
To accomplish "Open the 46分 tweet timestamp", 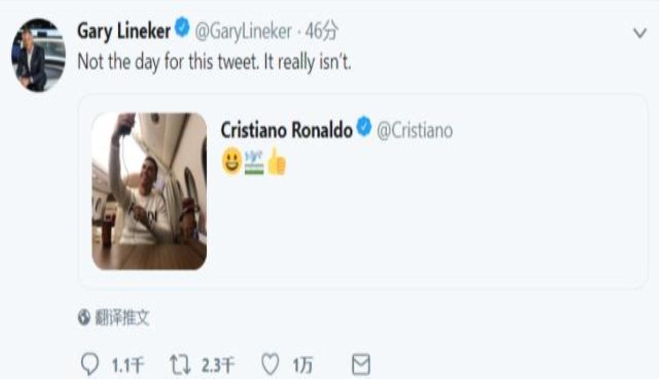I will tap(322, 32).
